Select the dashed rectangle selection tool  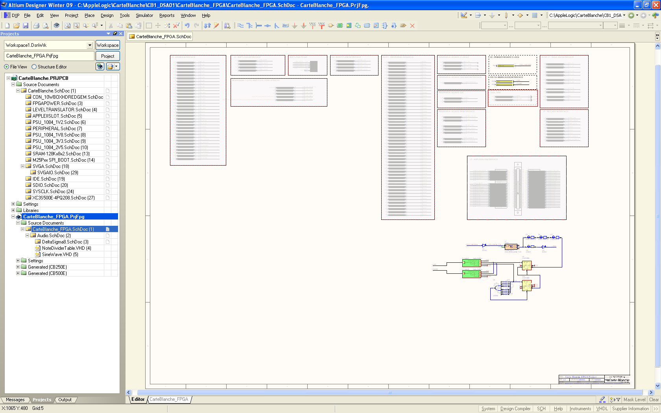click(149, 26)
